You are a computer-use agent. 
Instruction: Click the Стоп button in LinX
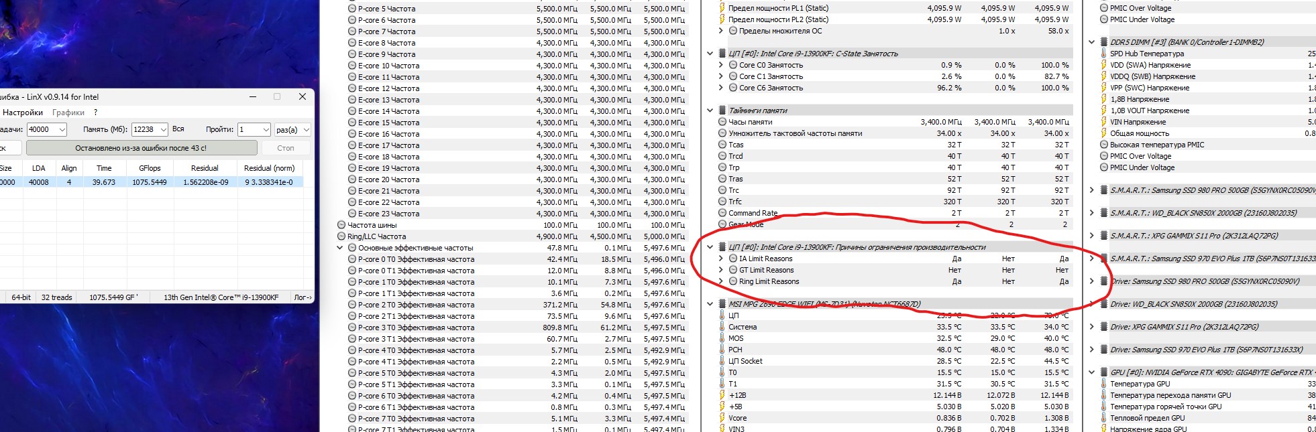click(286, 148)
